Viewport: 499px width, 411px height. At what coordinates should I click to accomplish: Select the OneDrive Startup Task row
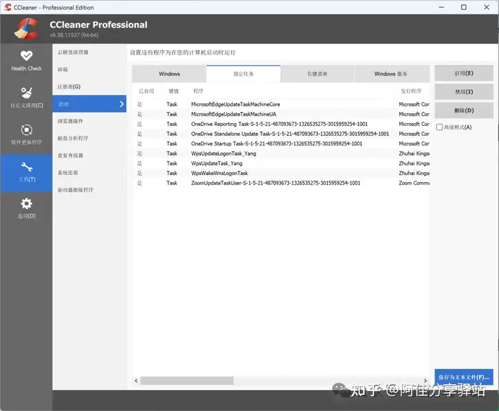pyautogui.click(x=281, y=143)
